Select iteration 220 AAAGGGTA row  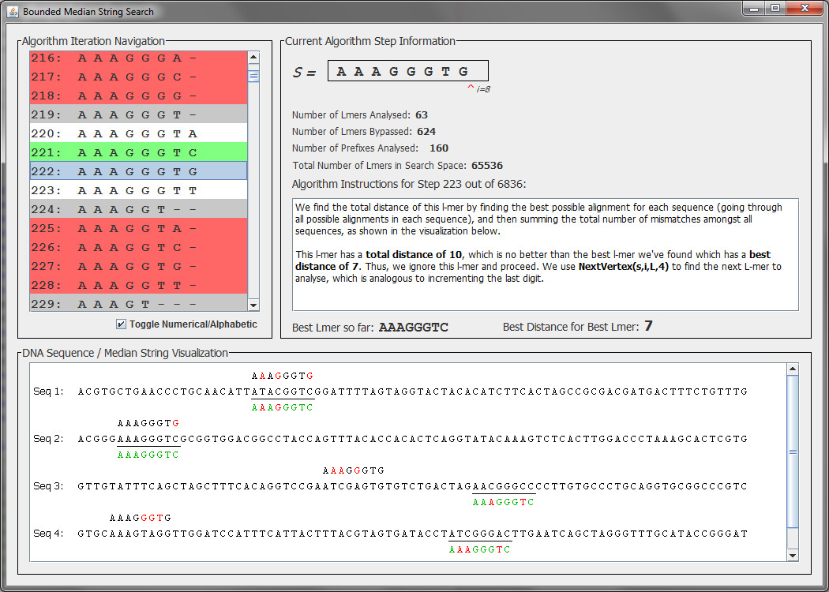point(138,133)
